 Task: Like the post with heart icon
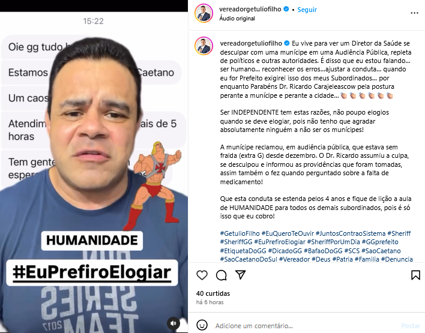point(202,275)
